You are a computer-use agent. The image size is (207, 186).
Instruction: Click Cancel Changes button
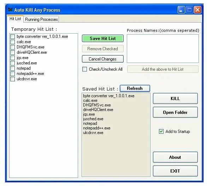point(103,59)
